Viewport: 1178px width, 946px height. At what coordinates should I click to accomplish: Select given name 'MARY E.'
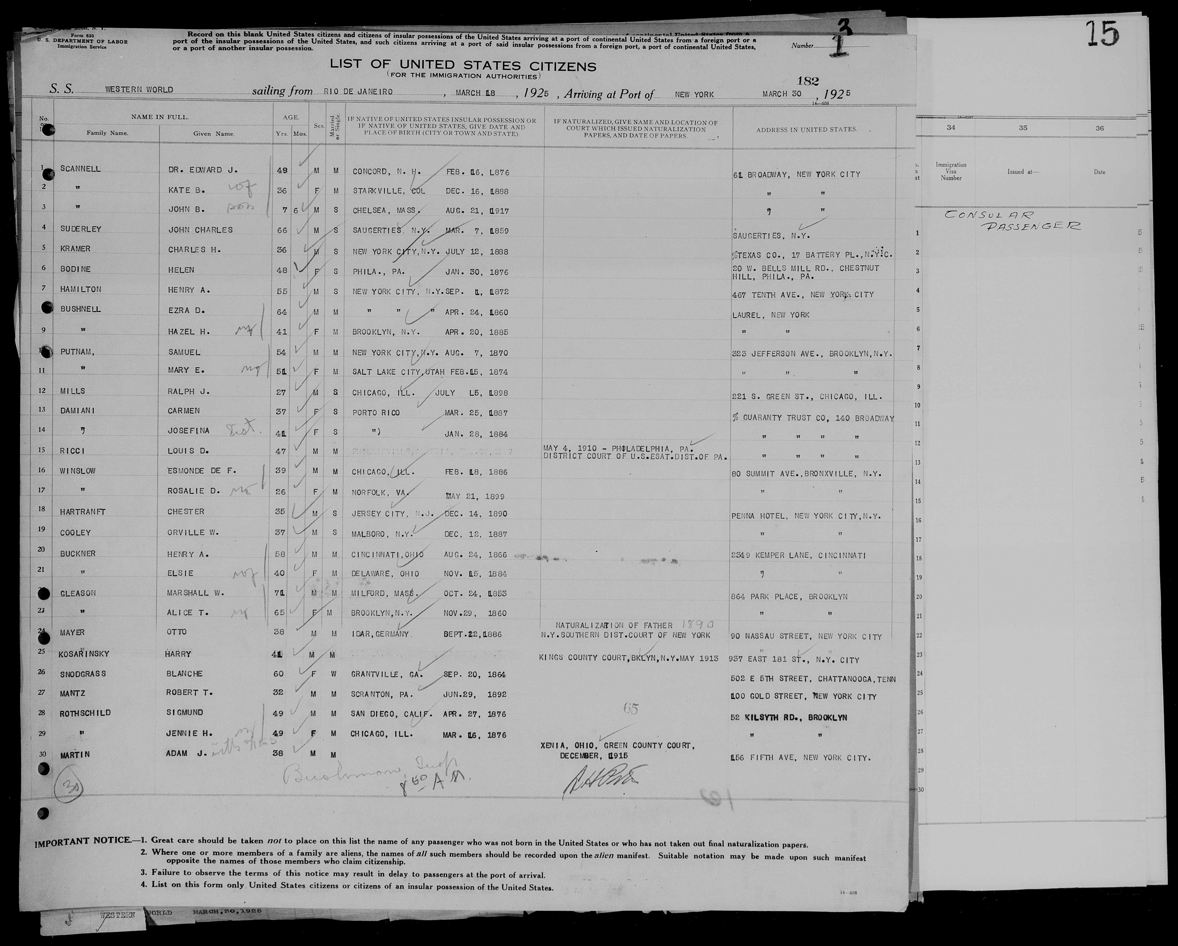[186, 371]
